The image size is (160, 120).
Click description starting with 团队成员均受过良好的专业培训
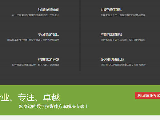[x=33, y=40]
